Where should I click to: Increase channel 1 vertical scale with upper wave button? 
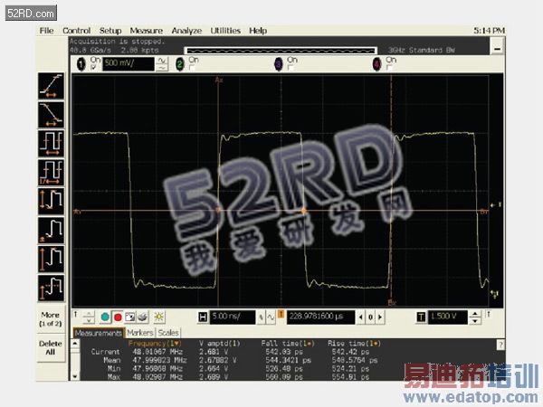162,61
